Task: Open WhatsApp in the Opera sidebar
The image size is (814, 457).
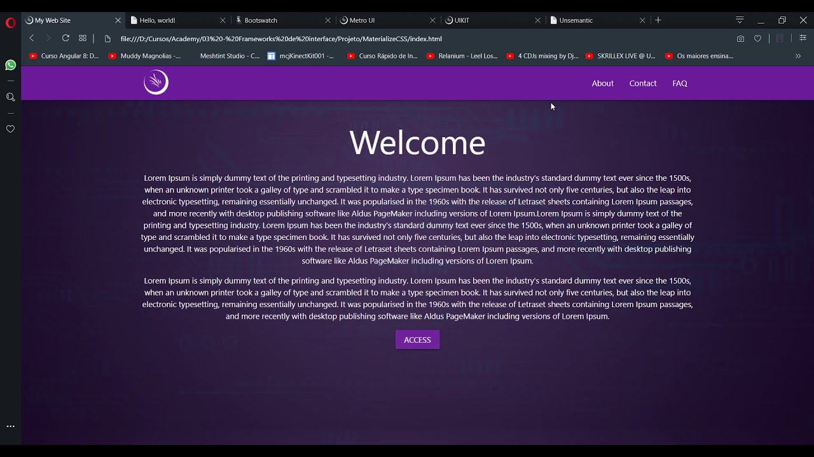Action: click(10, 65)
